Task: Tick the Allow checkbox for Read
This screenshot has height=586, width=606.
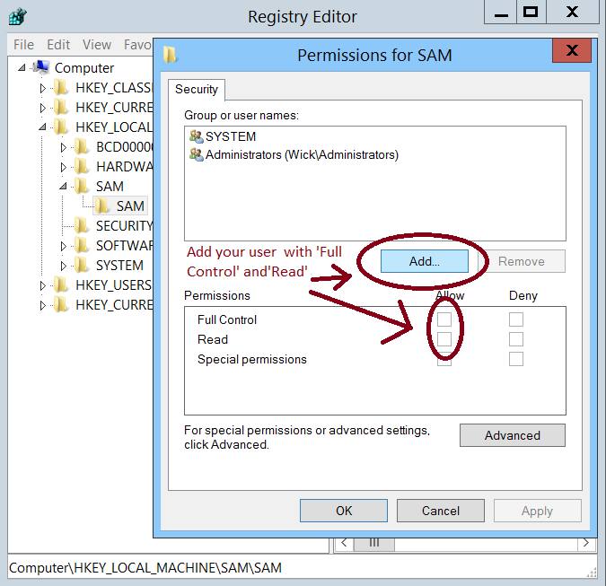Action: [444, 339]
